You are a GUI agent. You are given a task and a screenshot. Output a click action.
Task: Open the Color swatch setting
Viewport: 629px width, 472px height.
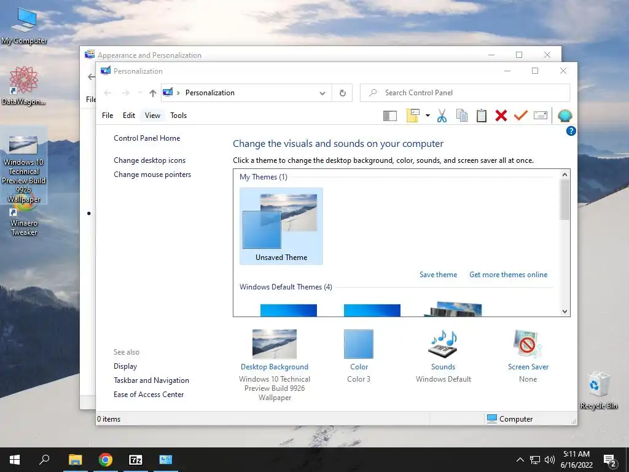tap(359, 344)
